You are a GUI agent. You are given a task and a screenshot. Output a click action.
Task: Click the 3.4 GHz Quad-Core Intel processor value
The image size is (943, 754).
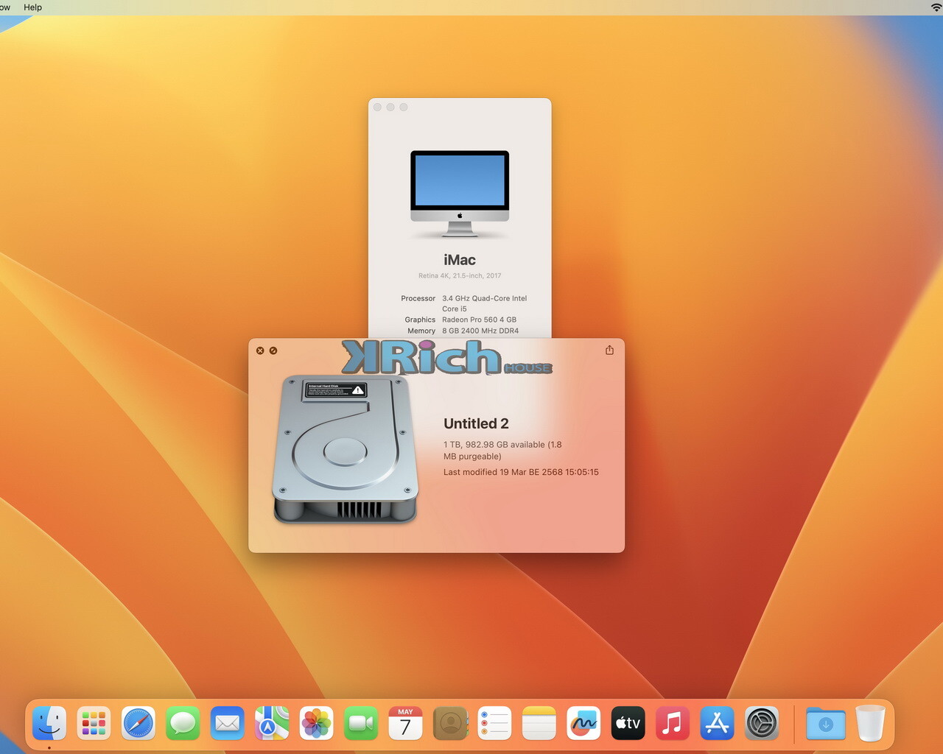tap(484, 303)
